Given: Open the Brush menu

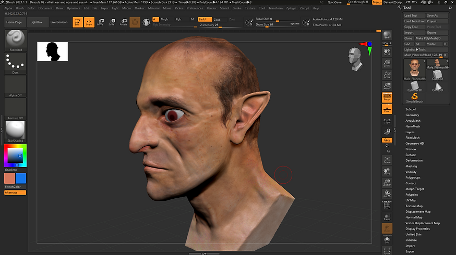Looking at the screenshot, I should 20,8.
